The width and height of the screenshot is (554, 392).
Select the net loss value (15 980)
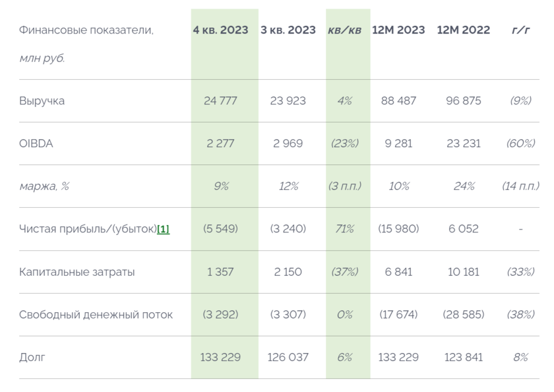[398, 229]
